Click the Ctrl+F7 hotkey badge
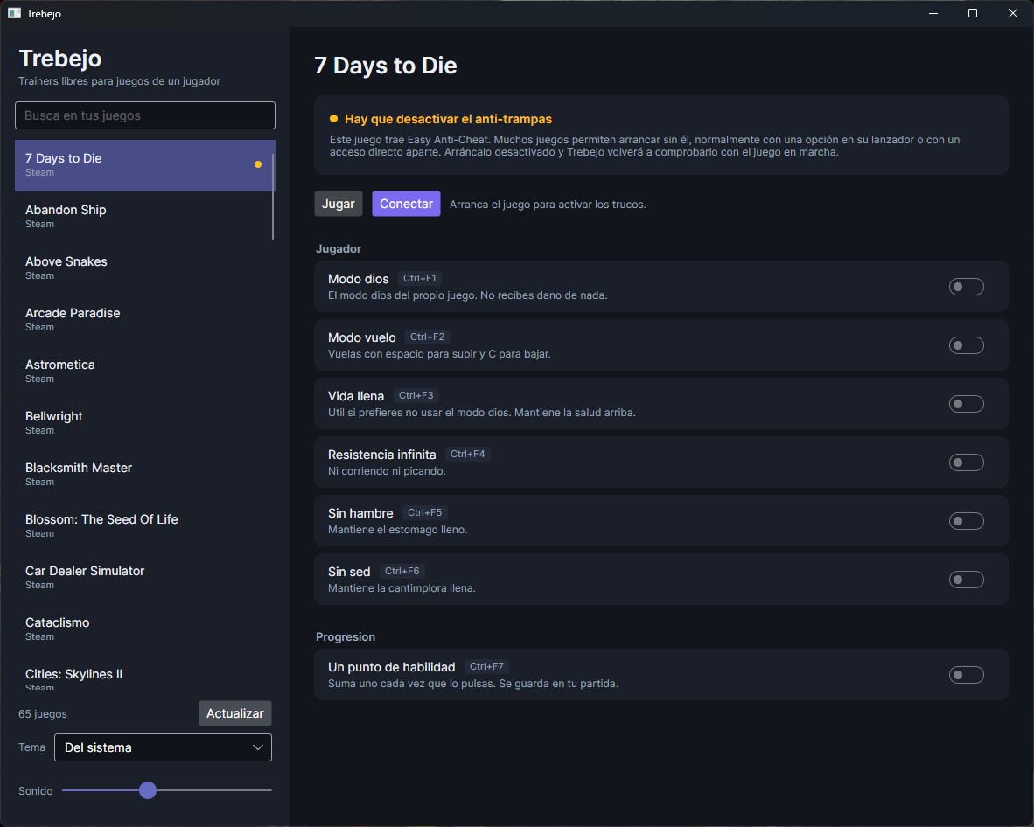 click(x=486, y=666)
